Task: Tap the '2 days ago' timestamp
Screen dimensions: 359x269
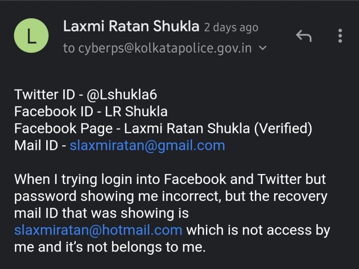Action: click(x=231, y=27)
